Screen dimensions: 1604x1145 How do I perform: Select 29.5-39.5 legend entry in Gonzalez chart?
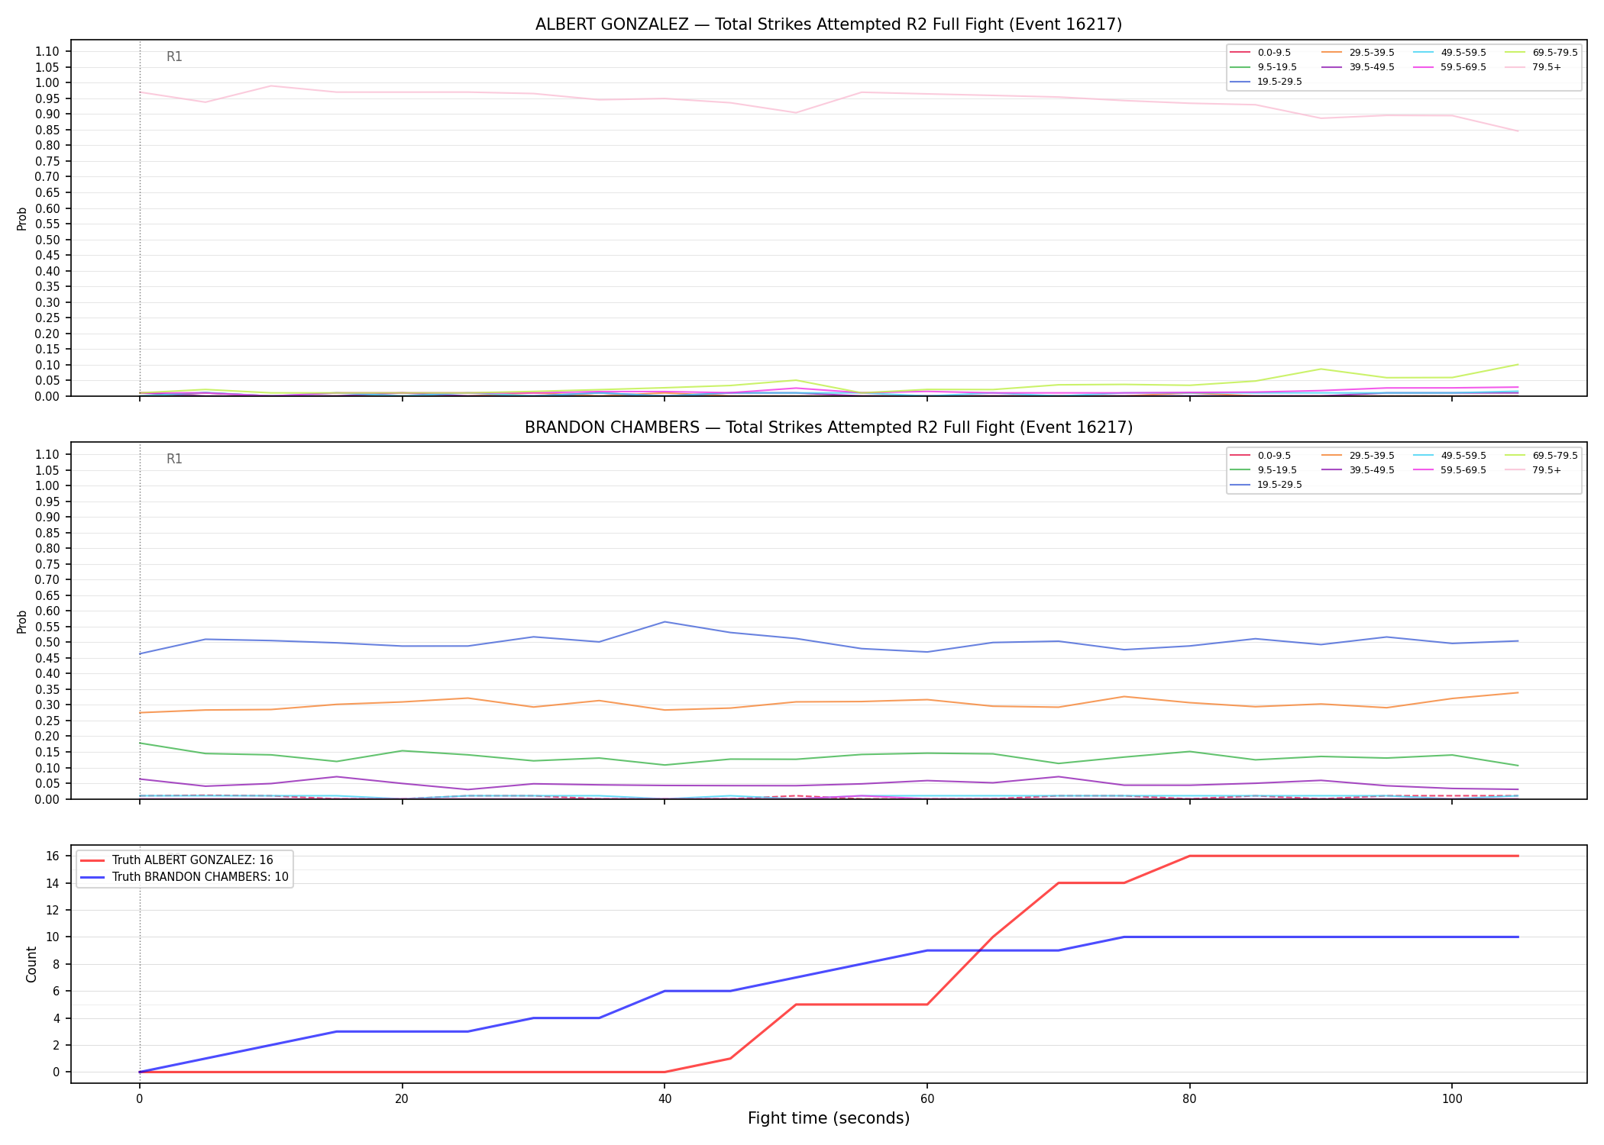click(1358, 53)
